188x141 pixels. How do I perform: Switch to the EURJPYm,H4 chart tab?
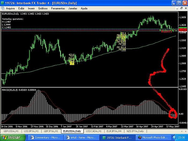(x=114, y=131)
